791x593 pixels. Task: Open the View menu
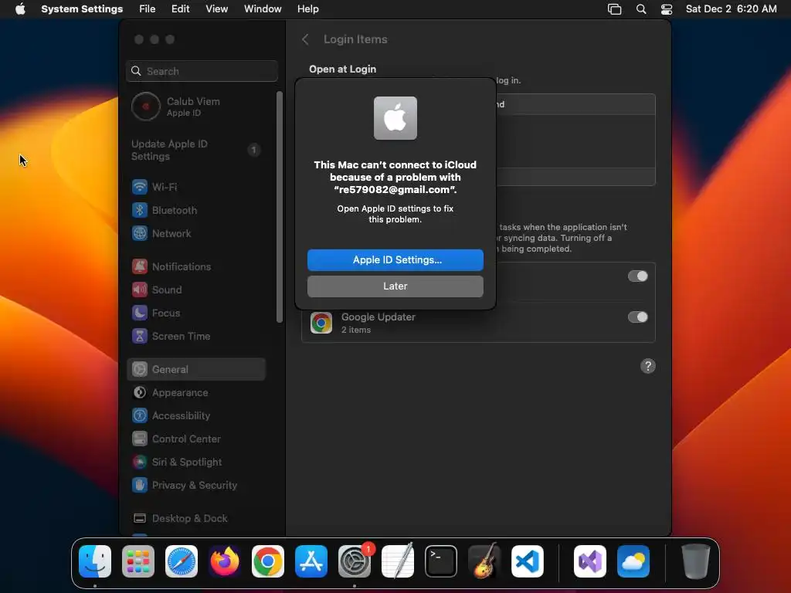217,9
